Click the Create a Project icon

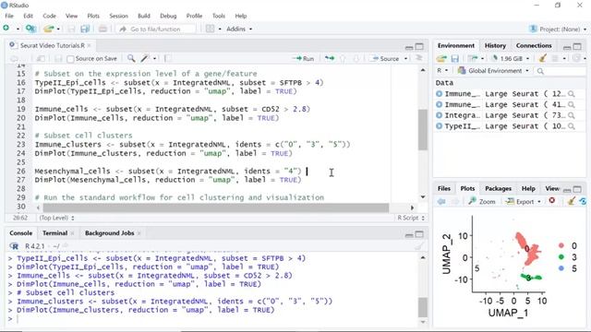coord(30,29)
